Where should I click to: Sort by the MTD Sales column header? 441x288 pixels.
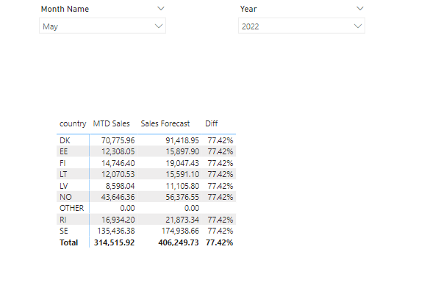(112, 123)
